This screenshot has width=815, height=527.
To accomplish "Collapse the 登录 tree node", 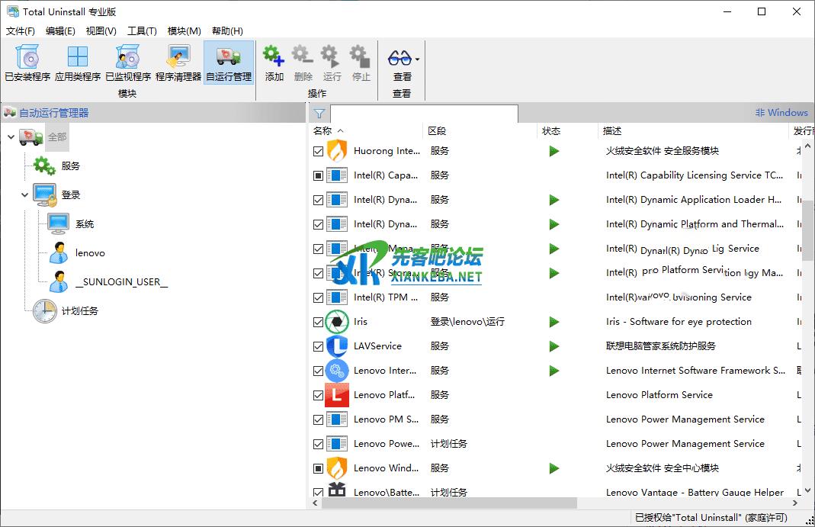I will point(24,195).
